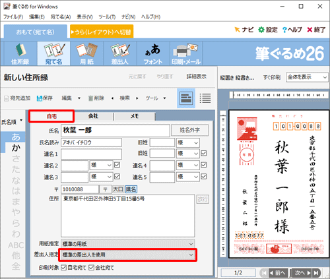
Task: Open the 住所録 address book tool
Action: (20, 53)
